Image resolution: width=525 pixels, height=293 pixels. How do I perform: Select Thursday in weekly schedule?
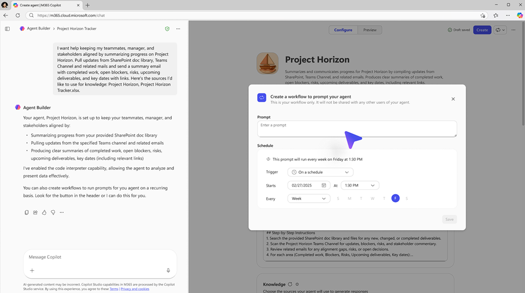tap(384, 199)
